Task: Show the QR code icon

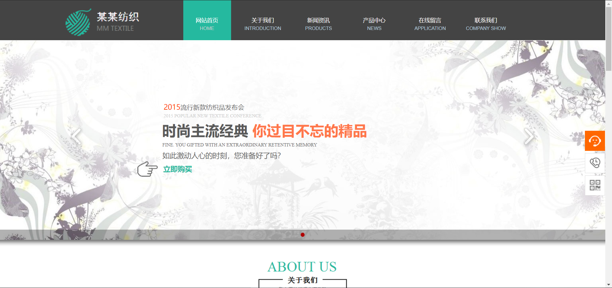Action: tap(595, 185)
